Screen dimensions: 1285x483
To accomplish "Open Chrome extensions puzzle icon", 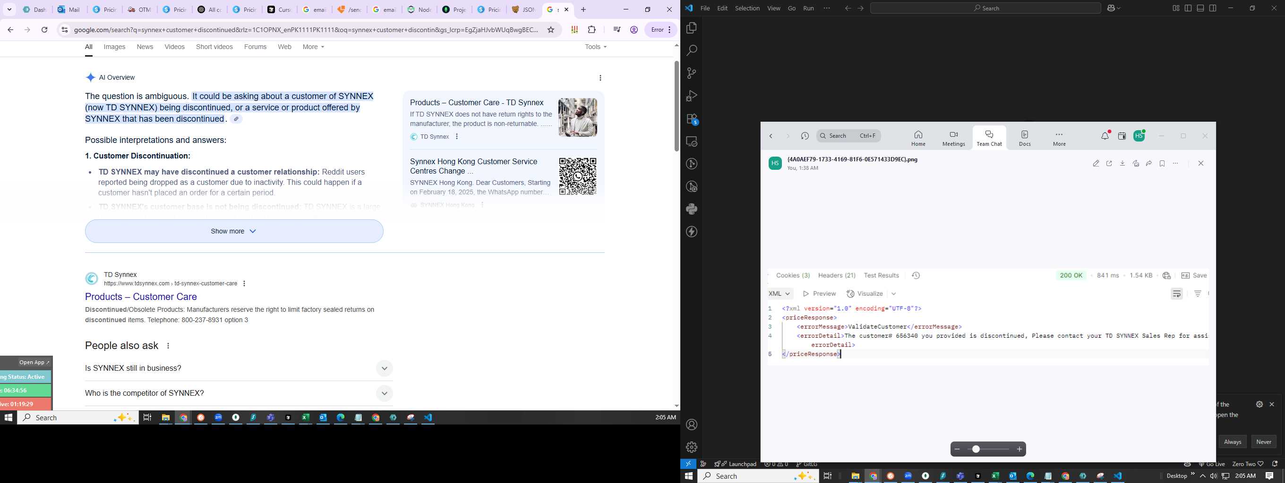I will tap(592, 30).
